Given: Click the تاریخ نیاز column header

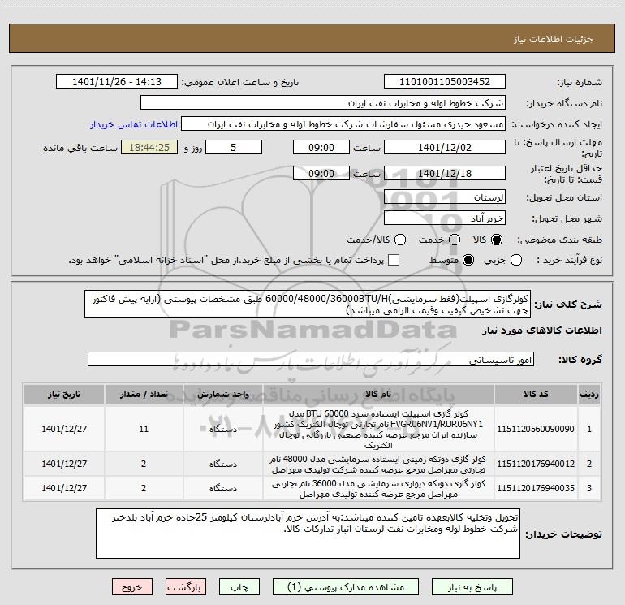Looking at the screenshot, I should 64,394.
